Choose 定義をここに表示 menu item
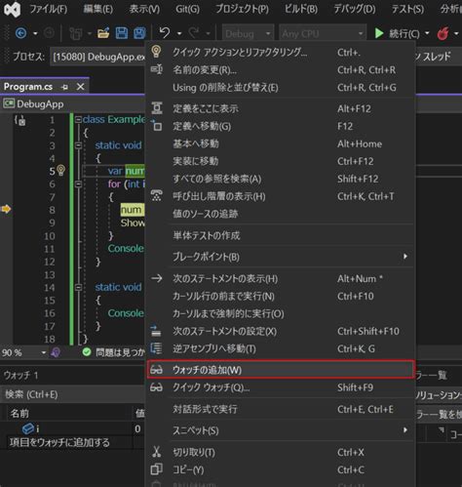 click(x=280, y=108)
